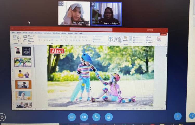Toggle the camera in the call bar
The image size is (195, 125).
click(84, 117)
